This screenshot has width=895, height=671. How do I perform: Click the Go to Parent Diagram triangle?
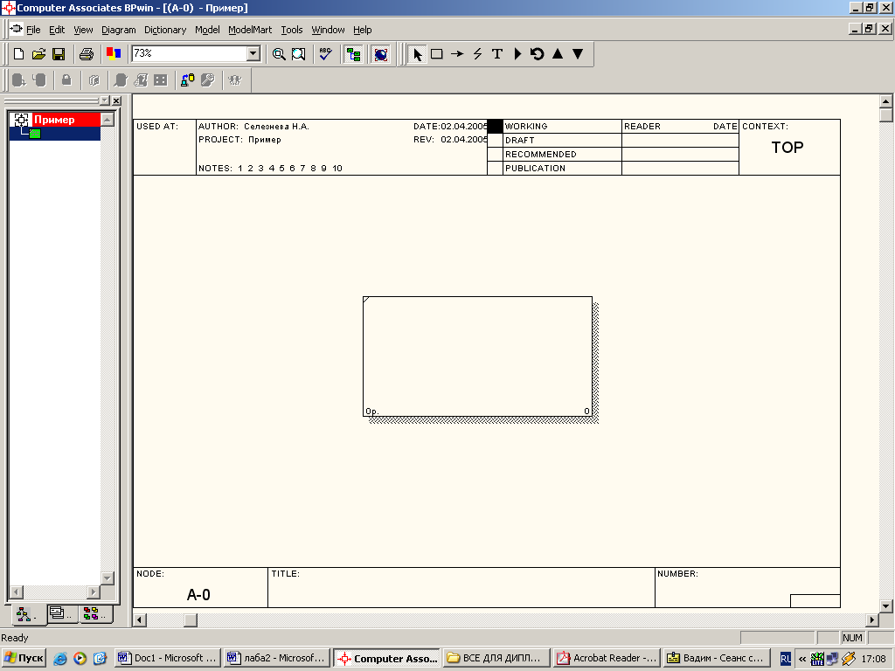pyautogui.click(x=558, y=54)
